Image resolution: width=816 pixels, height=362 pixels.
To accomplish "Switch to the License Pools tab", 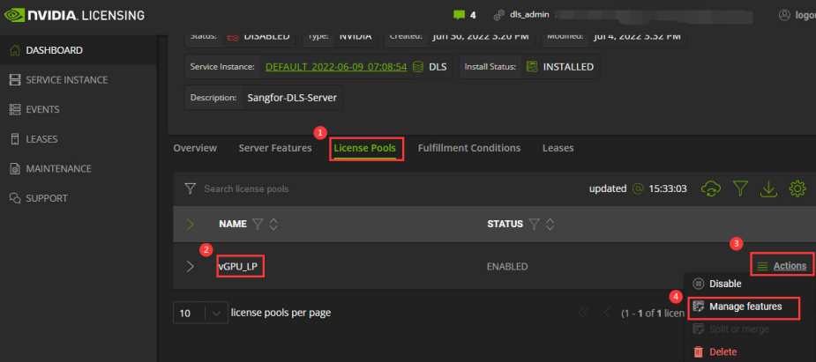I will click(x=365, y=148).
